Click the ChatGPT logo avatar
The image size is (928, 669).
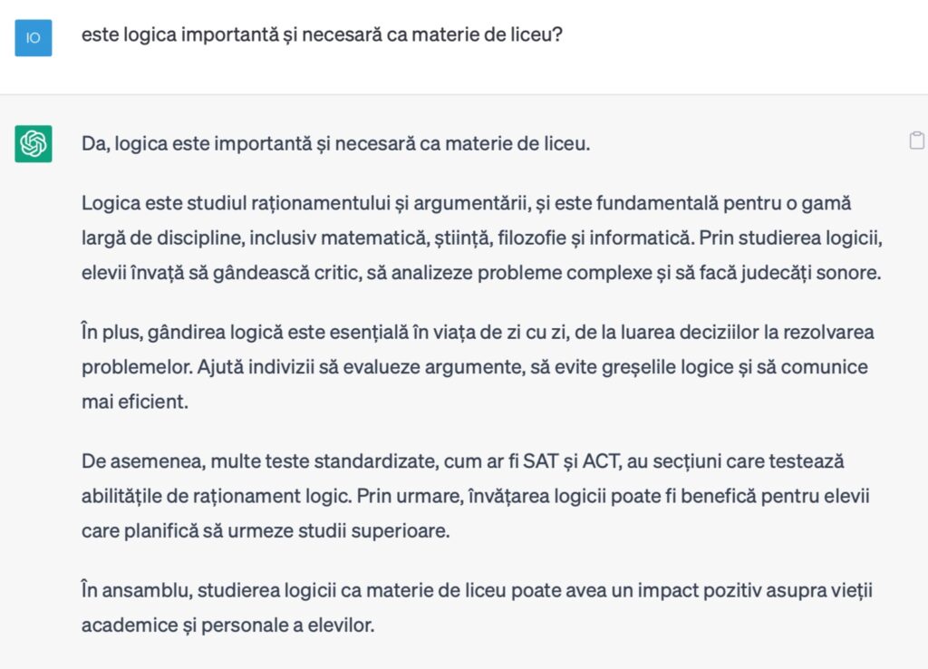coord(34,144)
